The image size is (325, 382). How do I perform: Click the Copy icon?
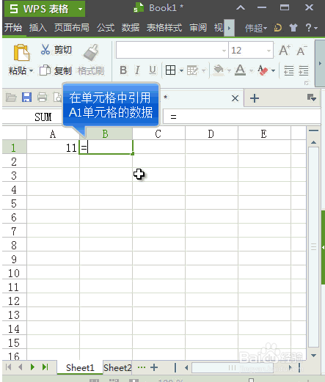(45, 70)
